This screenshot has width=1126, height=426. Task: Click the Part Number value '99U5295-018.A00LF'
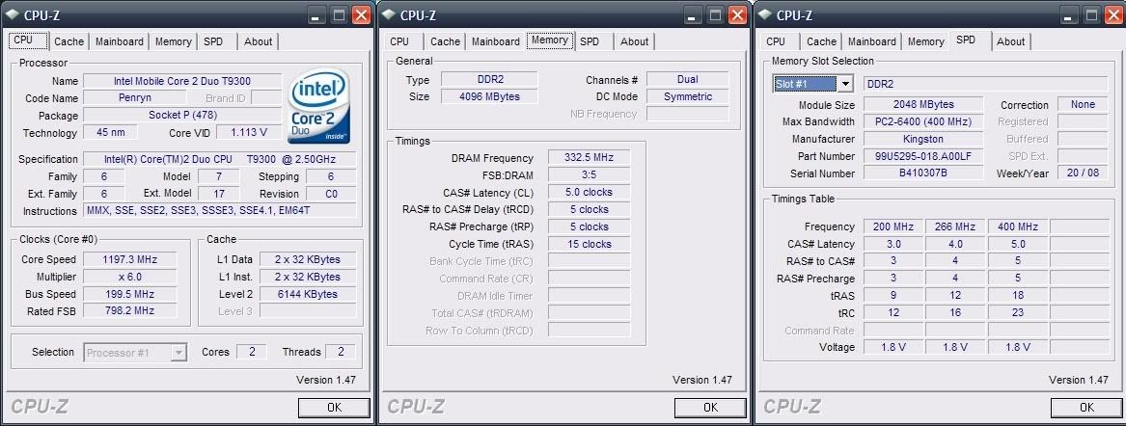point(923,156)
